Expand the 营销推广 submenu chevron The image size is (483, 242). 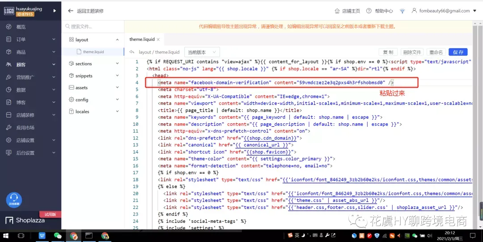[x=54, y=77]
